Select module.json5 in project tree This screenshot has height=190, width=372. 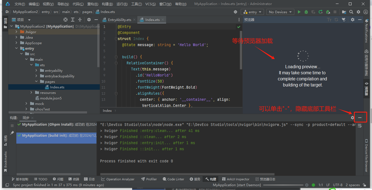click(x=51, y=98)
